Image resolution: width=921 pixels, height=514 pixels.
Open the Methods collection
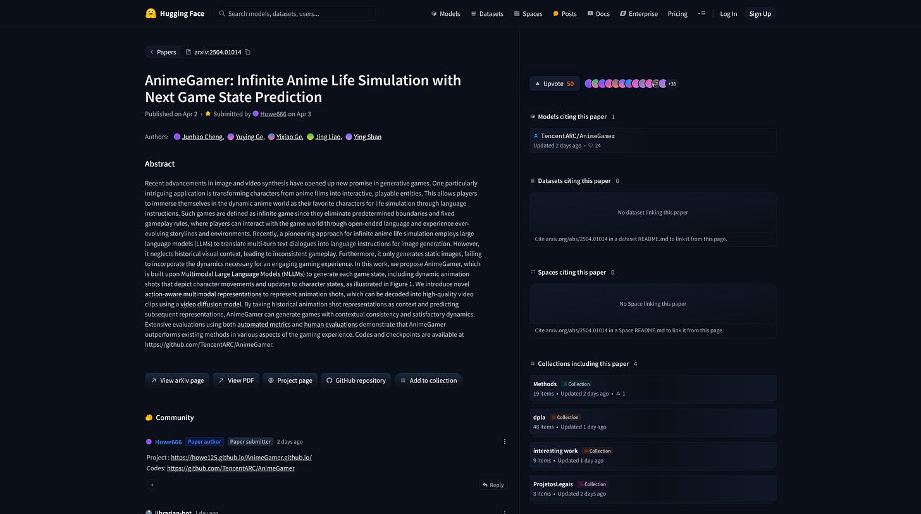pos(653,389)
